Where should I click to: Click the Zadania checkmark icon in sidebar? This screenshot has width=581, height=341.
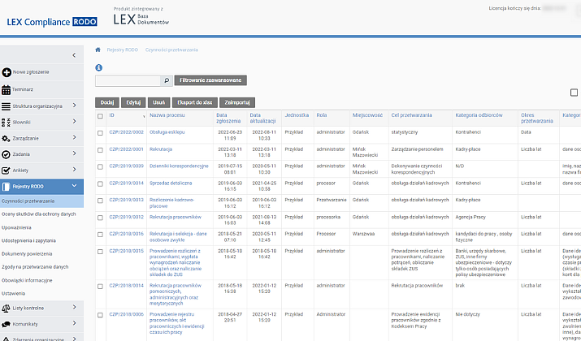7,154
